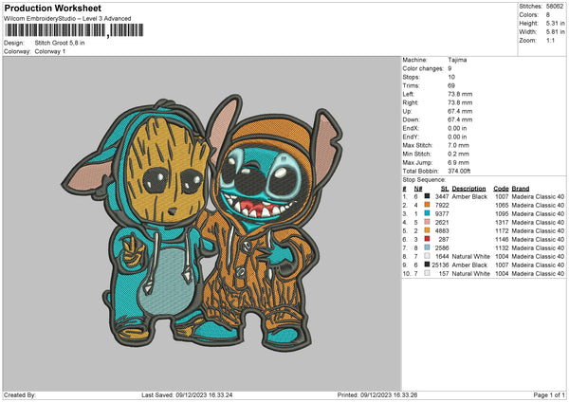Click the thread code '1095'

(x=502, y=213)
